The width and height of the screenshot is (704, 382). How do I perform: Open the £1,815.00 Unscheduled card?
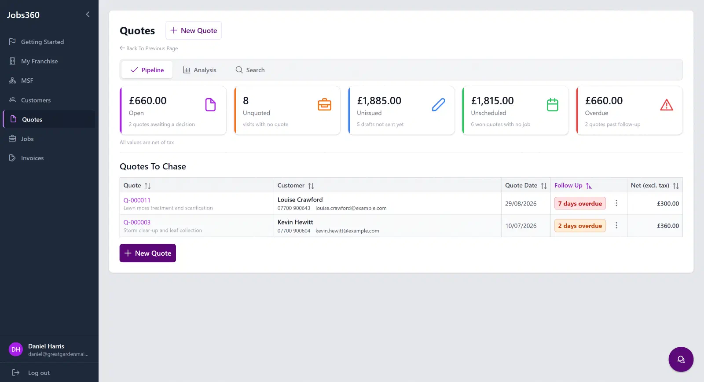(x=515, y=110)
